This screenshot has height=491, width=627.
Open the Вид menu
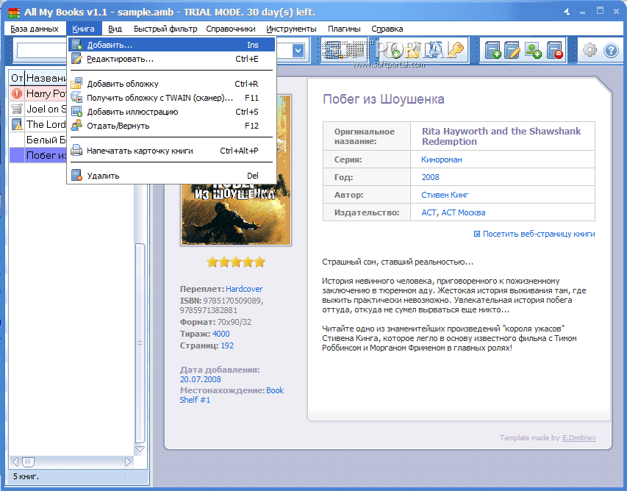[115, 29]
